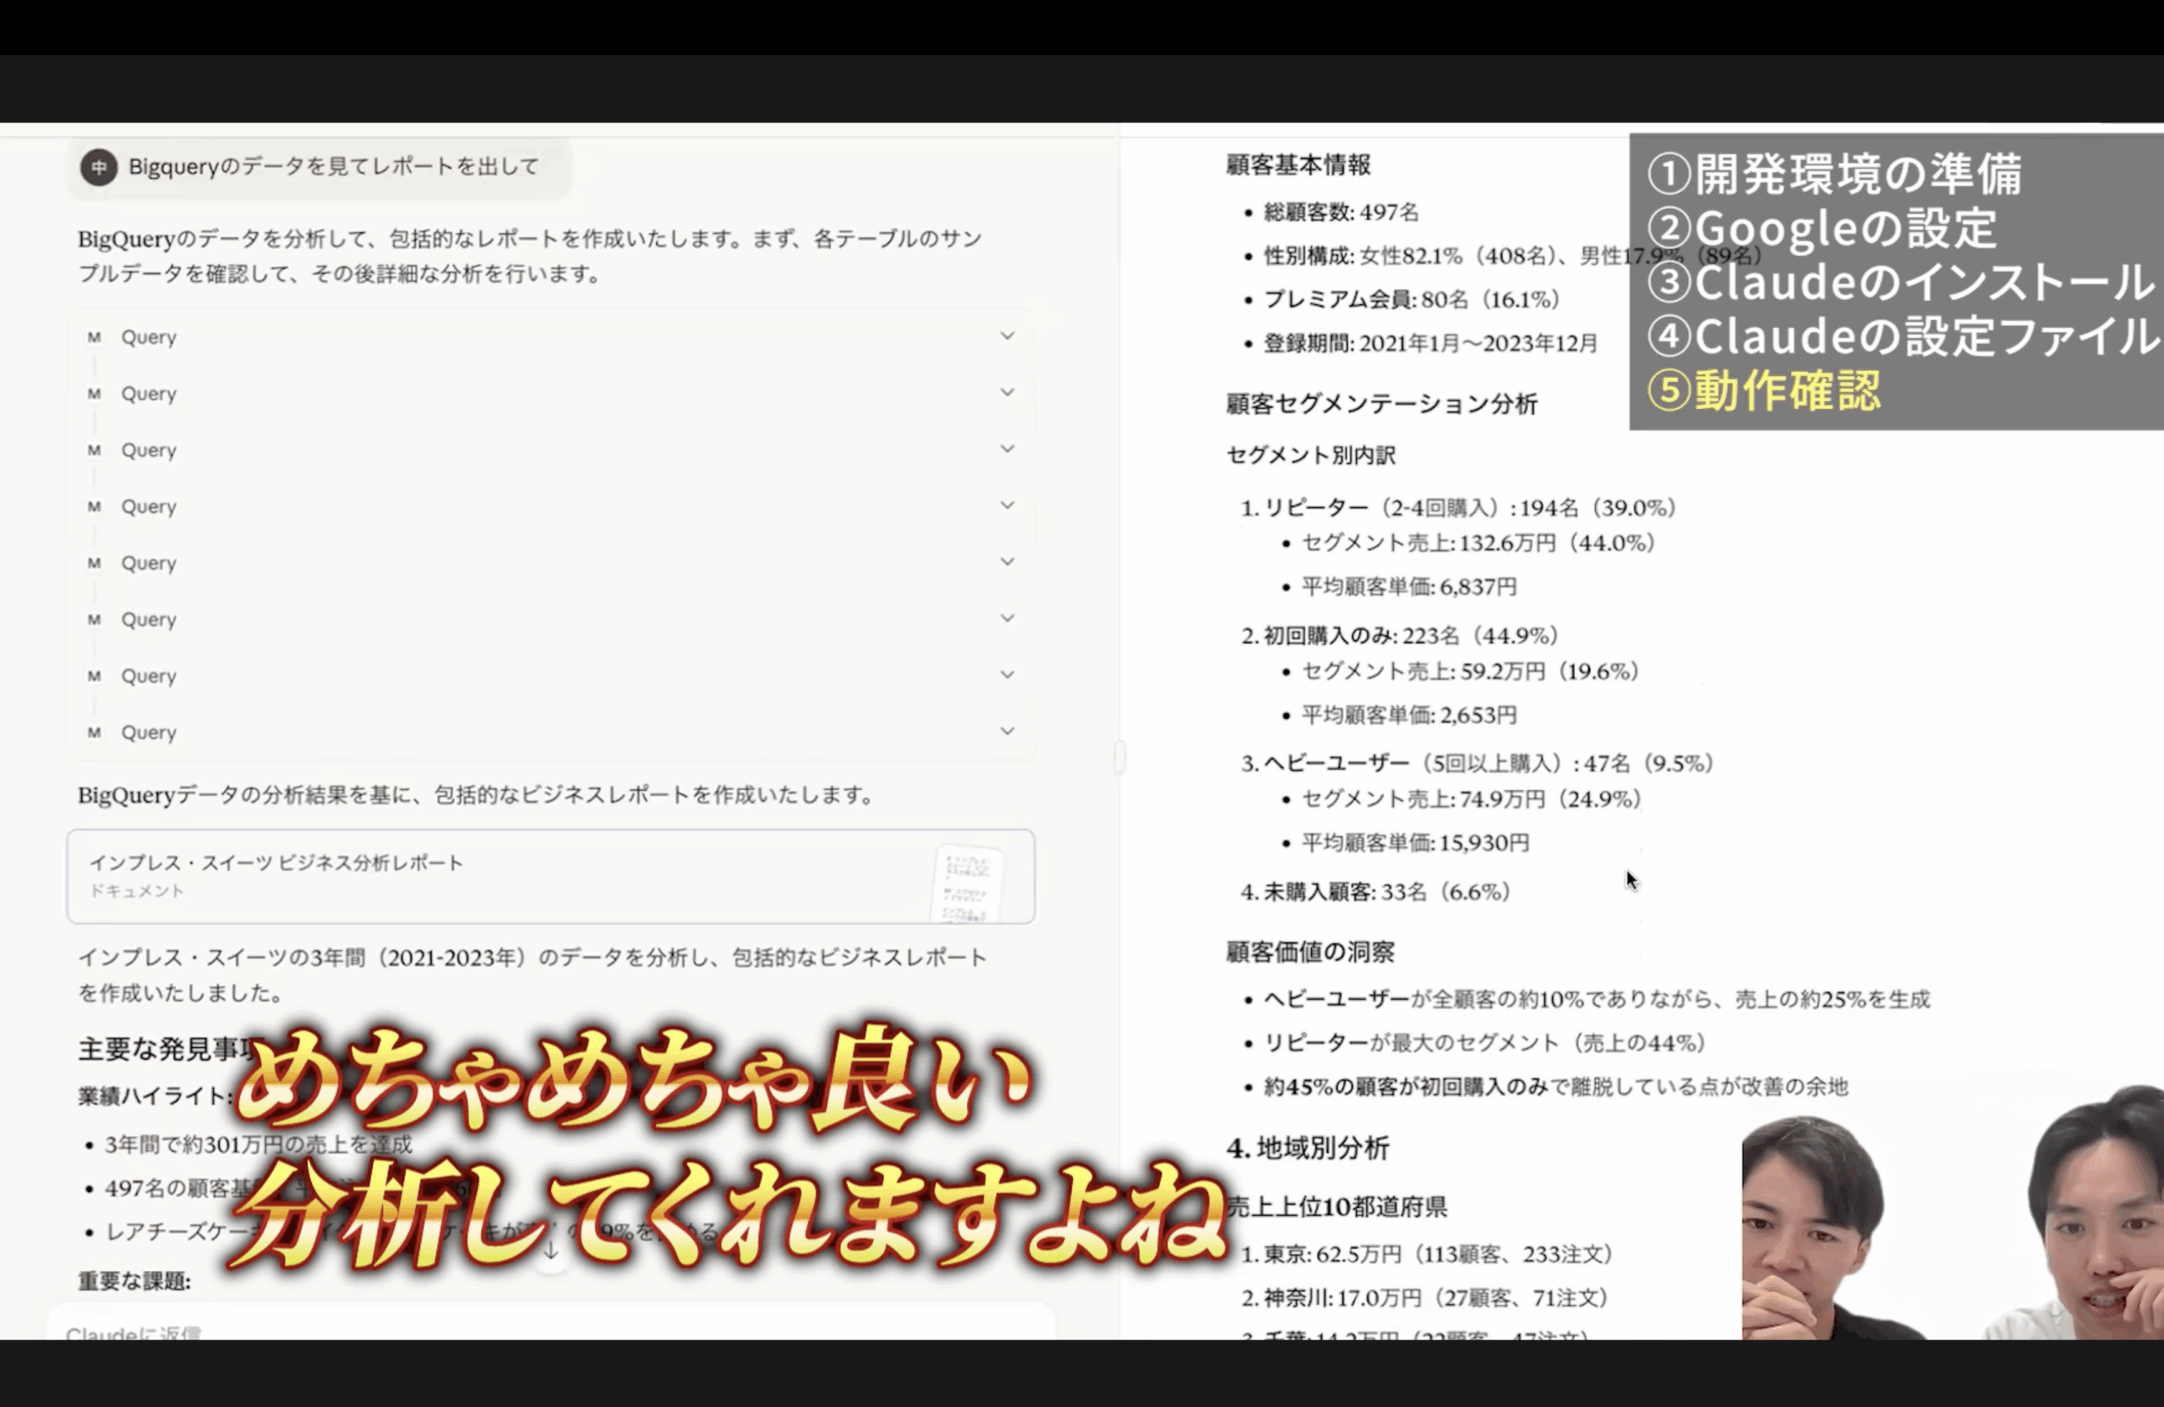Open the document thumbnail in the report card

point(967,883)
